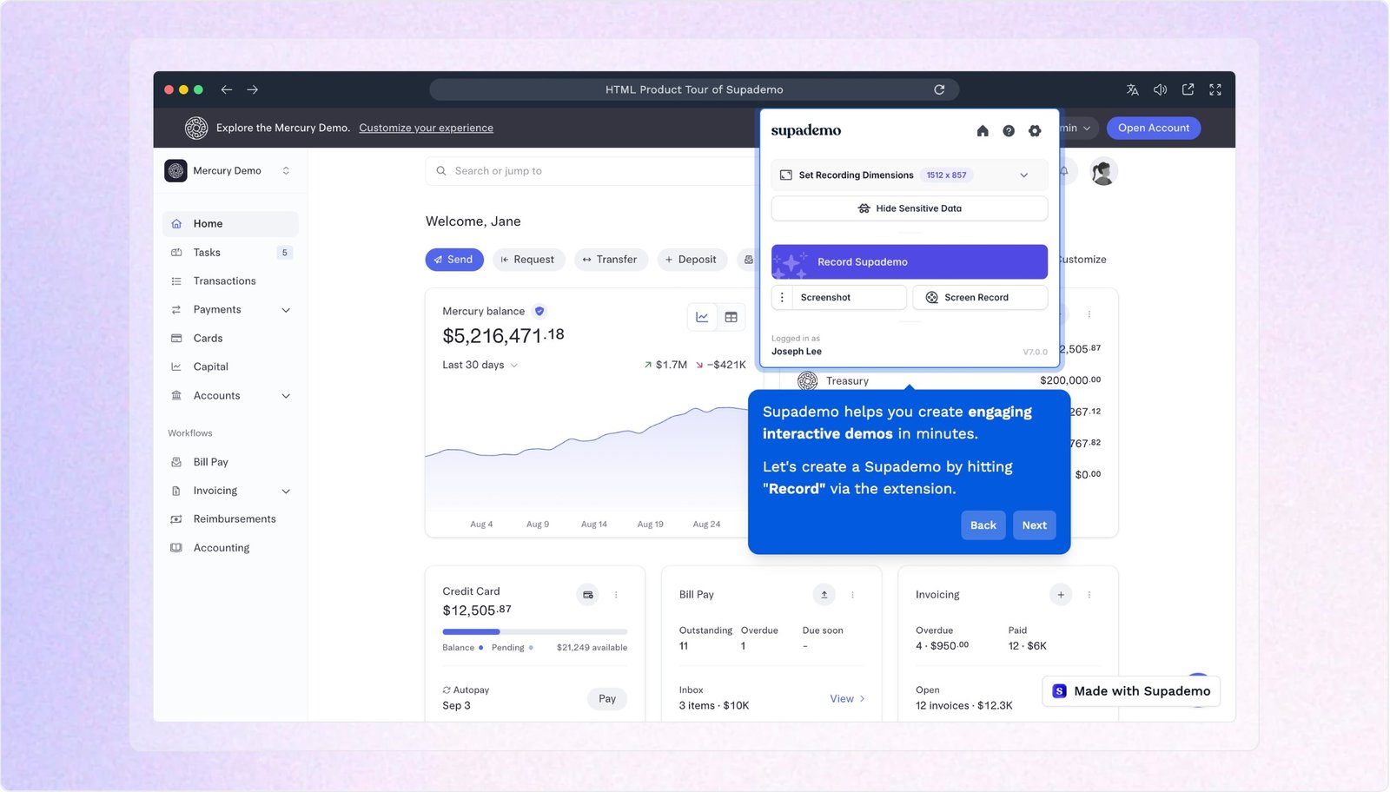Switch Mercury balance to chart view
The width and height of the screenshot is (1390, 792).
(x=702, y=317)
